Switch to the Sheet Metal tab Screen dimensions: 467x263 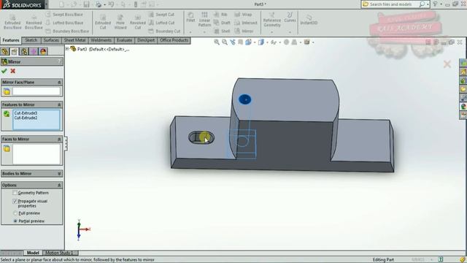coord(74,40)
